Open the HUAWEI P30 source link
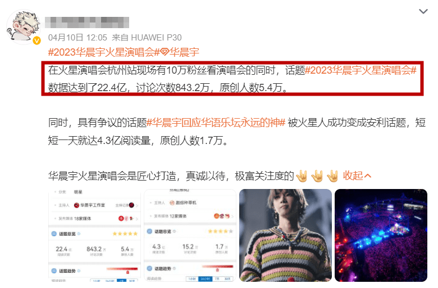This screenshot has height=288, width=438. click(156, 38)
